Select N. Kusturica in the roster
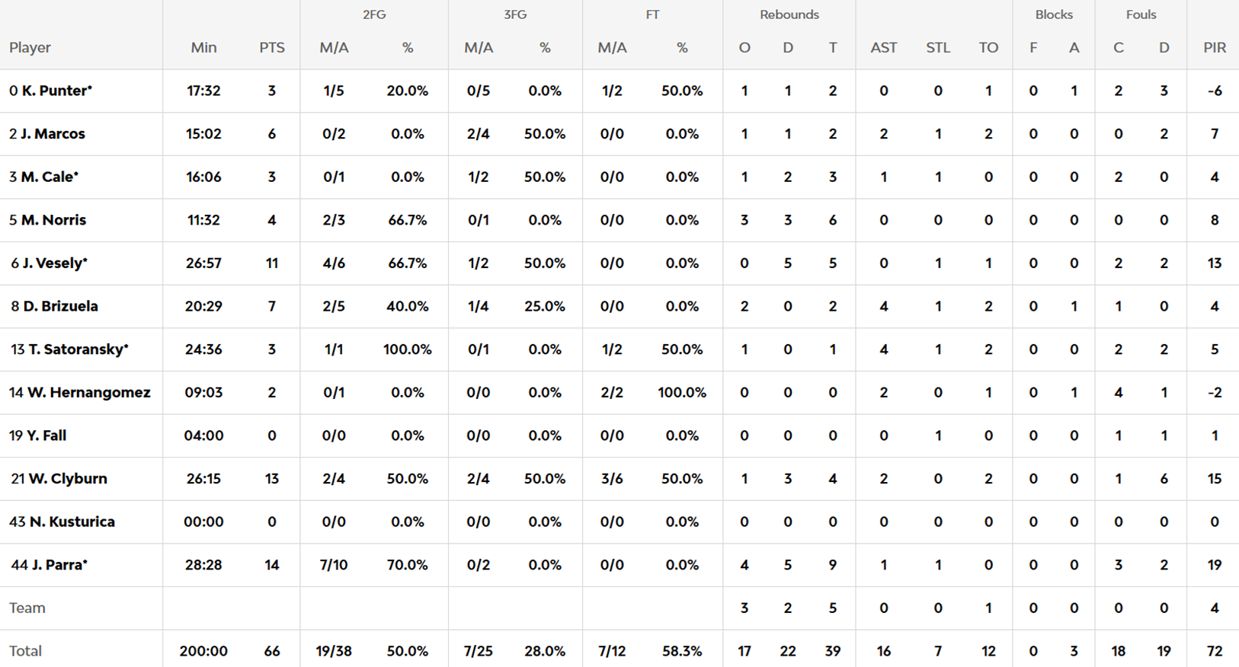This screenshot has width=1239, height=667. click(x=72, y=522)
